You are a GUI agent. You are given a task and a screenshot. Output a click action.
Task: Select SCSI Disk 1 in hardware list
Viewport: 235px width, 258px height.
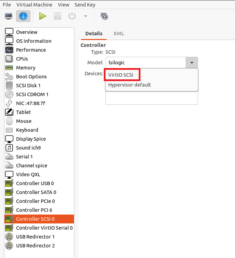pyautogui.click(x=28, y=86)
